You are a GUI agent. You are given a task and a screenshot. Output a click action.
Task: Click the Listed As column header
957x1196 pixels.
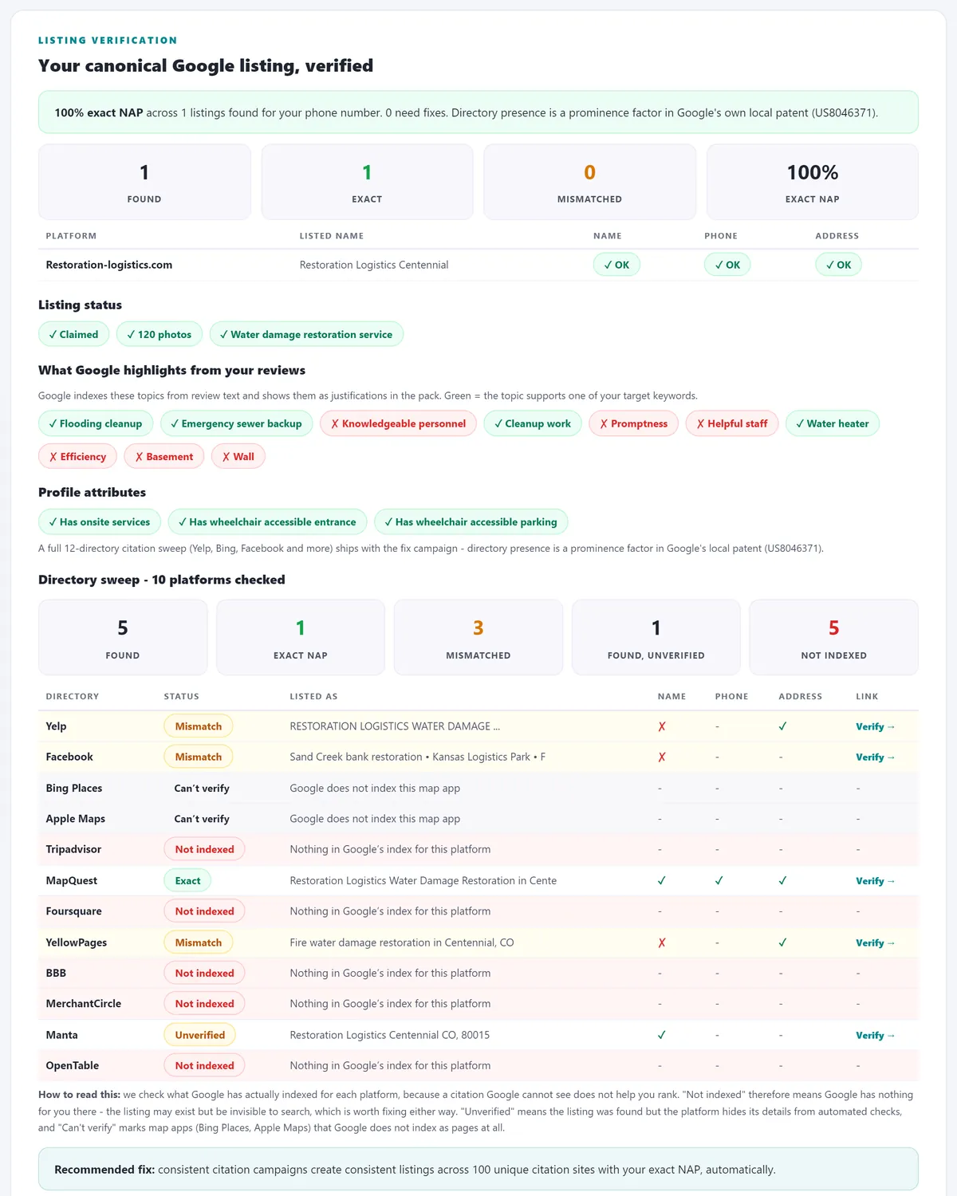(313, 696)
